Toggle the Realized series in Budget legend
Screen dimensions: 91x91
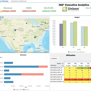click(x=71, y=52)
